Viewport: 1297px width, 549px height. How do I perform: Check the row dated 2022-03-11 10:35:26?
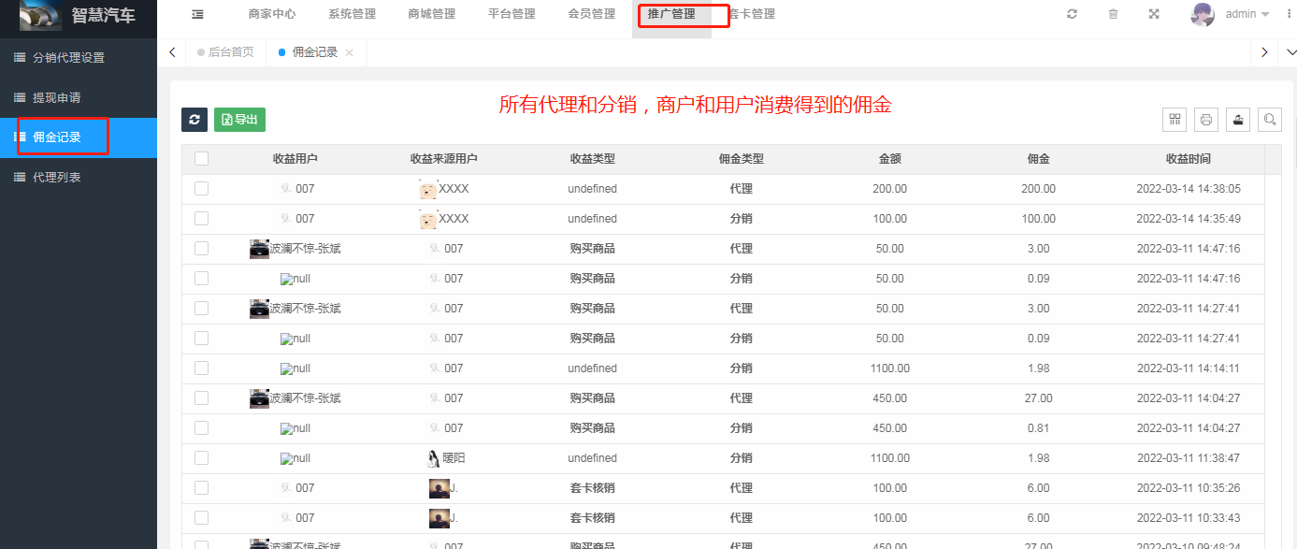pos(201,488)
